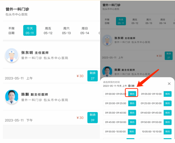This screenshot has height=143, width=175.
Task: Click ¥30 price on the 下午 row
Action: [80, 117]
